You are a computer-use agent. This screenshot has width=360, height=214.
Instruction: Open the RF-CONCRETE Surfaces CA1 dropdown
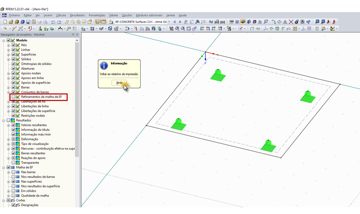tap(169, 22)
